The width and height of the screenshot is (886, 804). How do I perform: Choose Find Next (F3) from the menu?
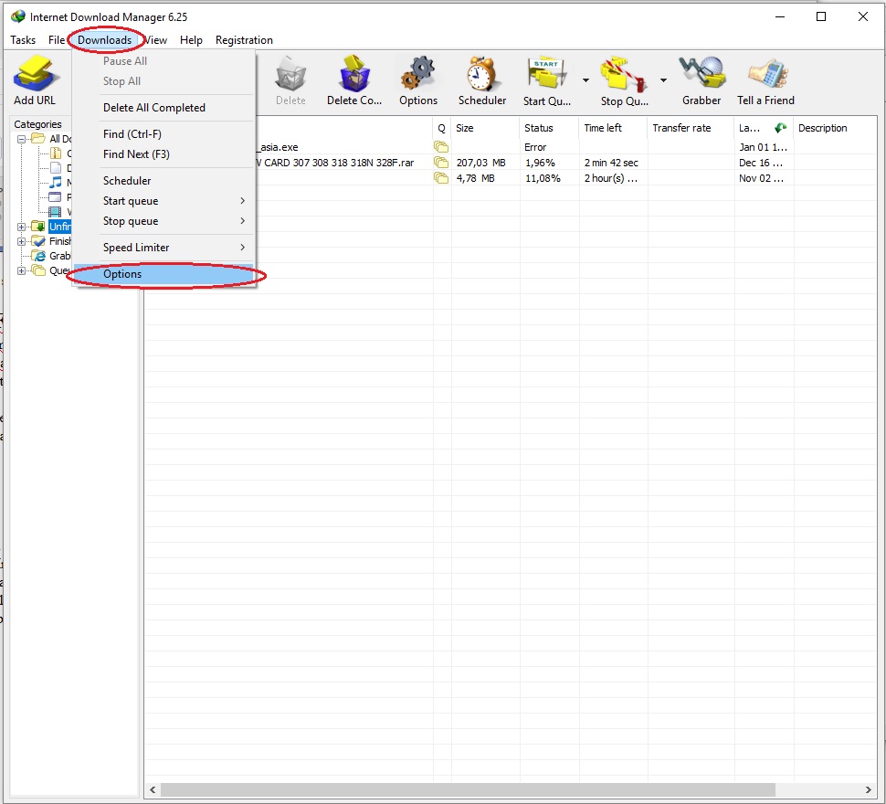point(136,154)
